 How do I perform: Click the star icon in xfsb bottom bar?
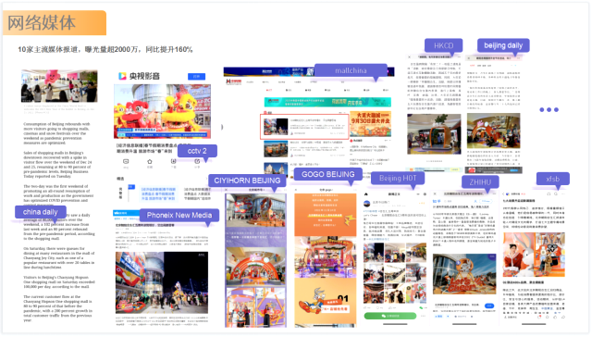tap(547, 317)
